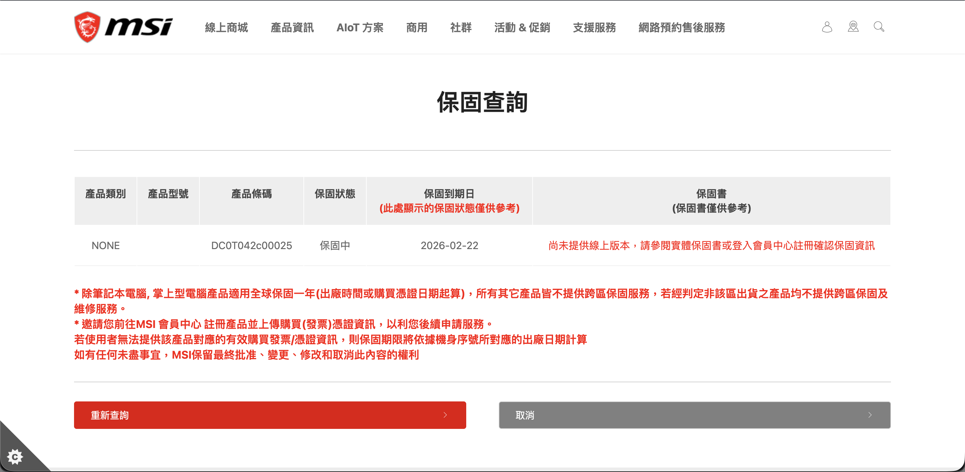Go to 網路預約售後服務

(681, 27)
